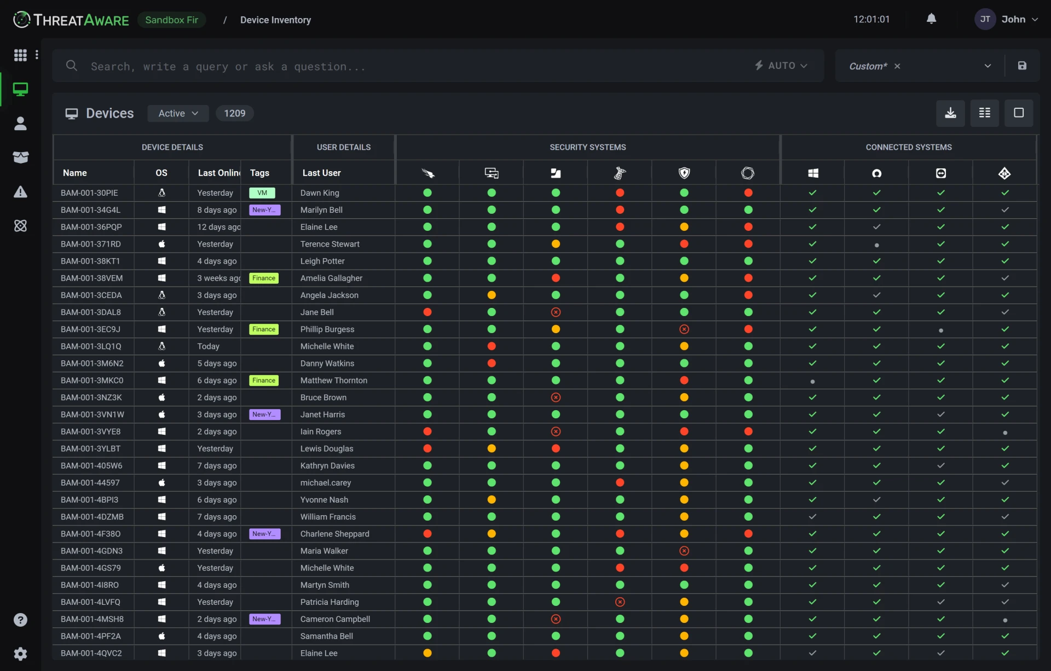Download the device list export icon
Screen dimensions: 1051x671
[950, 113]
